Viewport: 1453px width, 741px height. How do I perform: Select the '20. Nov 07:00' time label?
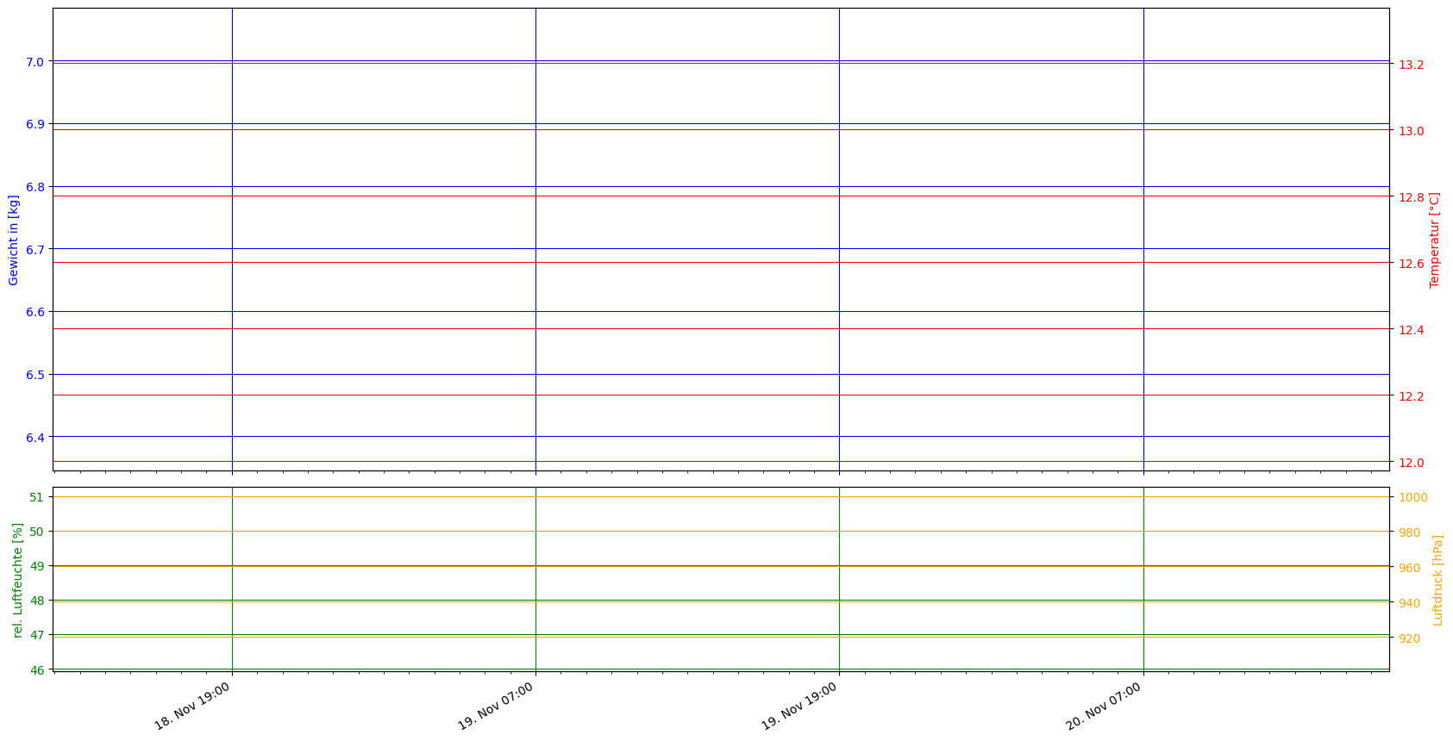(1105, 706)
